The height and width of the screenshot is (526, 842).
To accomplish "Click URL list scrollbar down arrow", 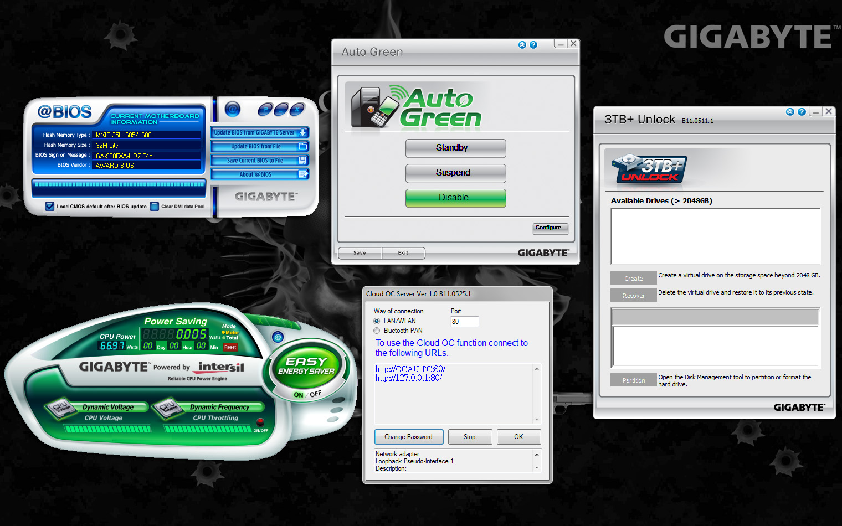I will click(537, 420).
